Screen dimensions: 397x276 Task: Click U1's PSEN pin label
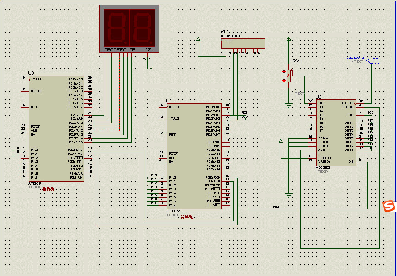(173, 154)
